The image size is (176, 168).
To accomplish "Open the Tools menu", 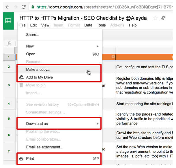I will click(101, 25).
